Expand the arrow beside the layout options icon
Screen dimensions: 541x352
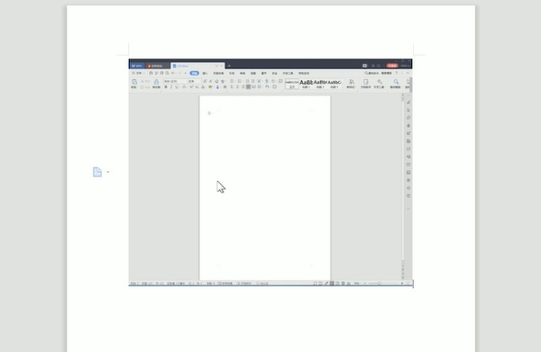[x=108, y=172]
